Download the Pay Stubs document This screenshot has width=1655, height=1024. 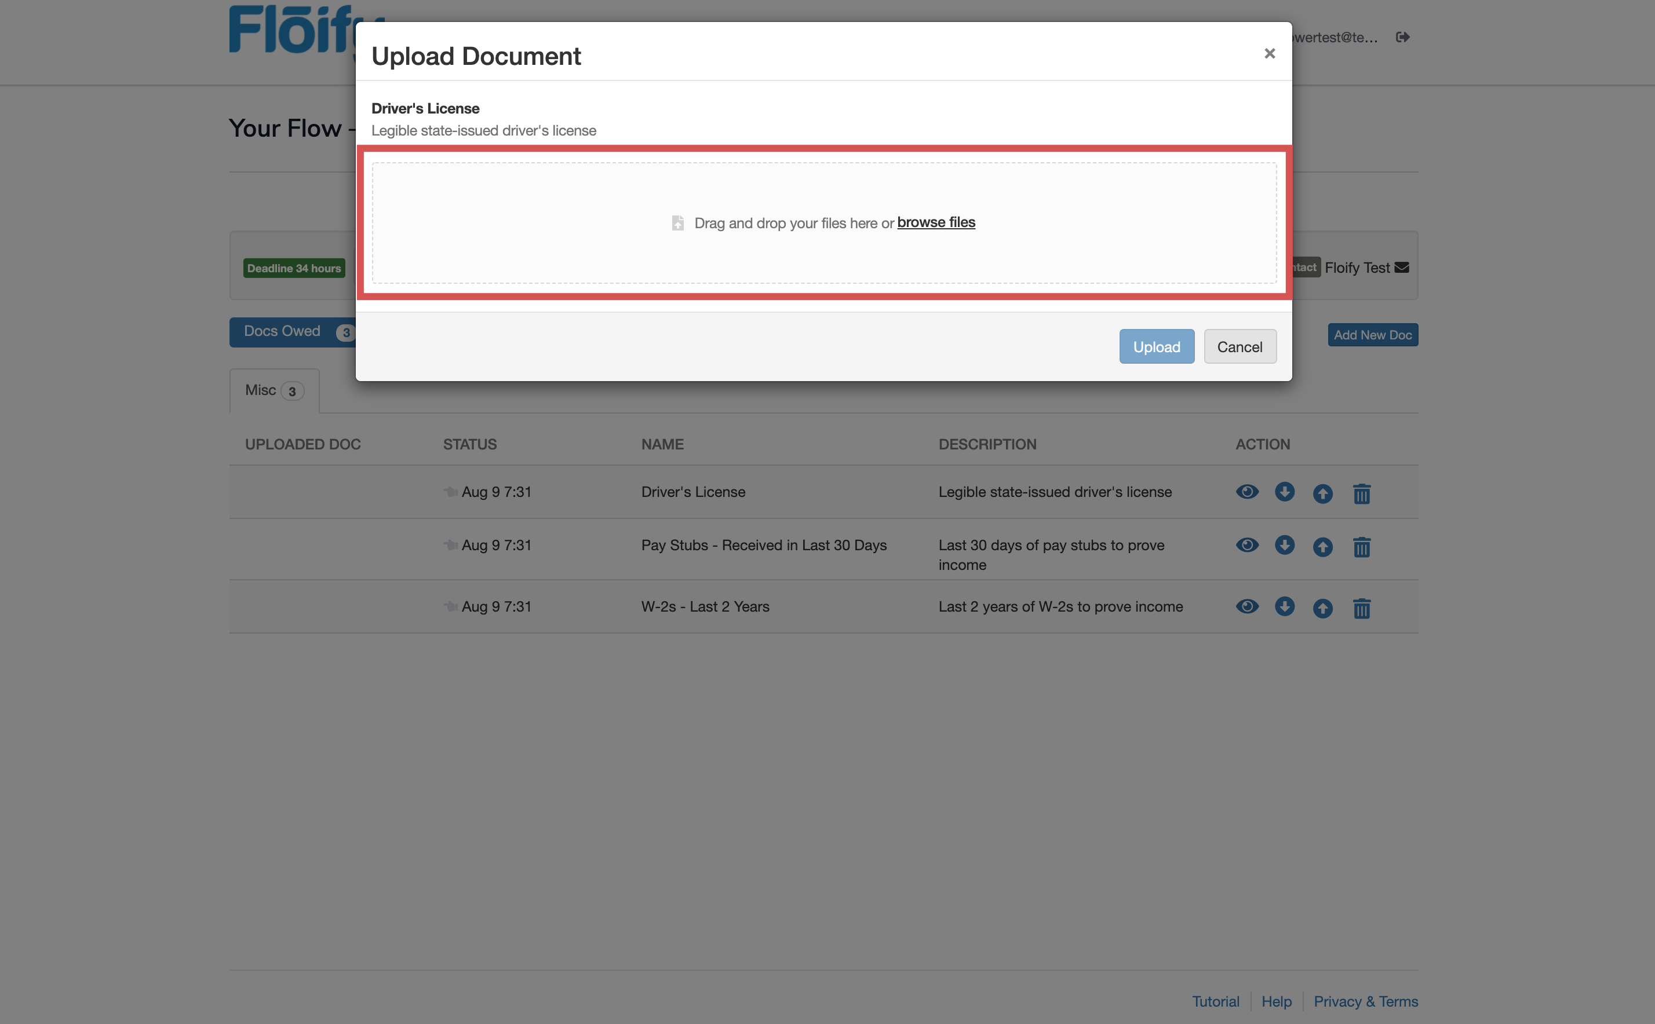1285,545
